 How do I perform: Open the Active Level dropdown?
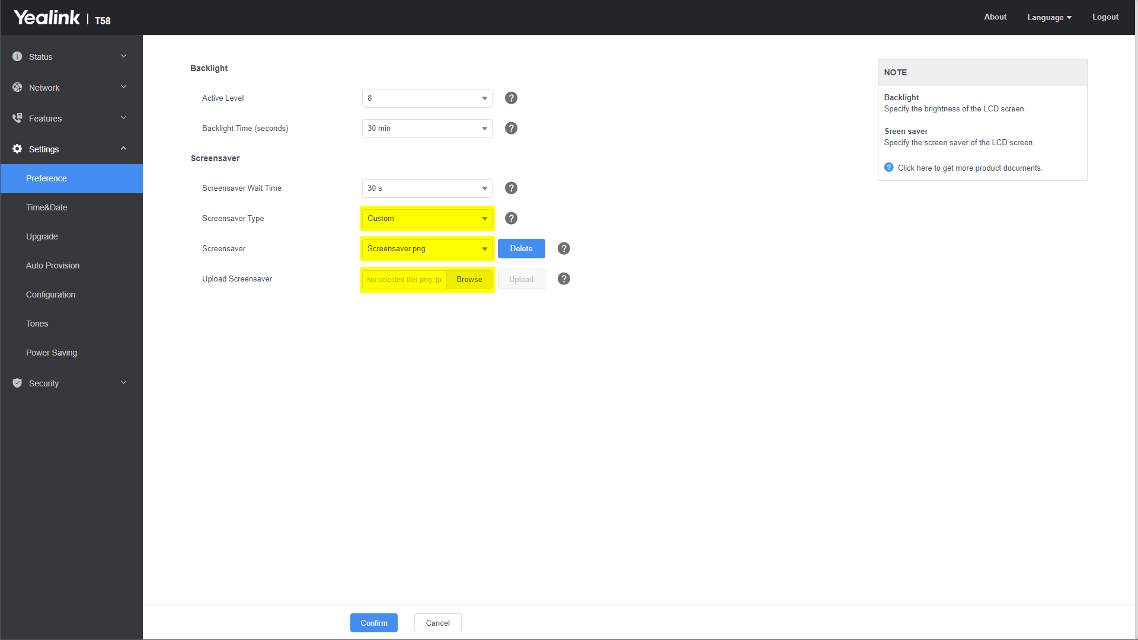pyautogui.click(x=427, y=98)
